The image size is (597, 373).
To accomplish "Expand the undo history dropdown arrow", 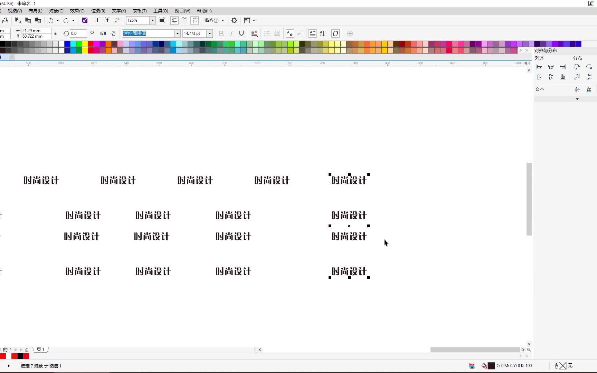I will [x=58, y=20].
